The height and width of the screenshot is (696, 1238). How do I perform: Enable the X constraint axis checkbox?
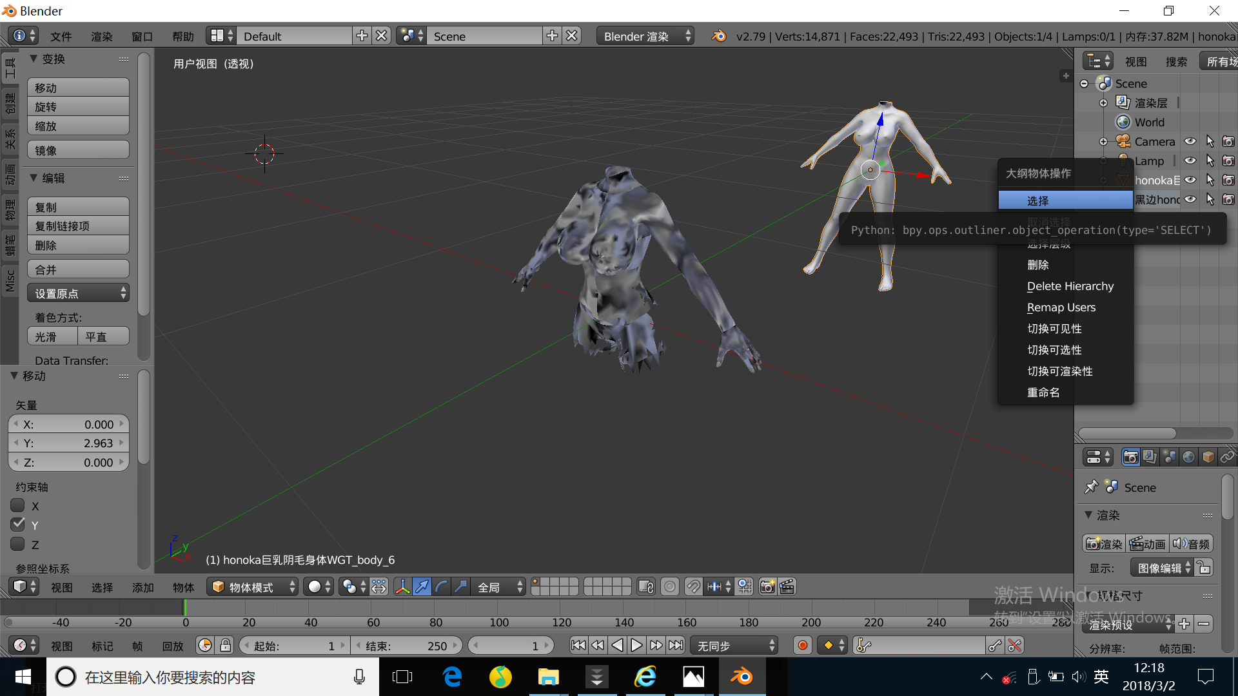(18, 506)
